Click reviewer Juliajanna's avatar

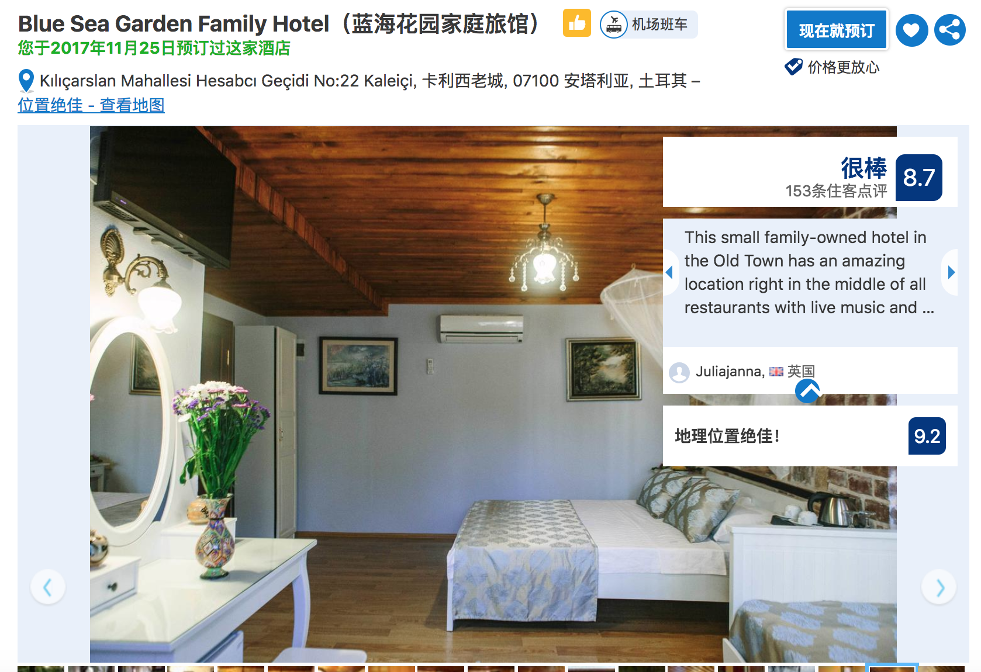(x=679, y=372)
